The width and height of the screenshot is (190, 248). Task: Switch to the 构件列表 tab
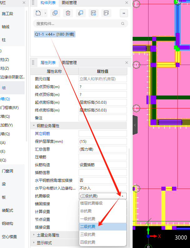[48, 3]
